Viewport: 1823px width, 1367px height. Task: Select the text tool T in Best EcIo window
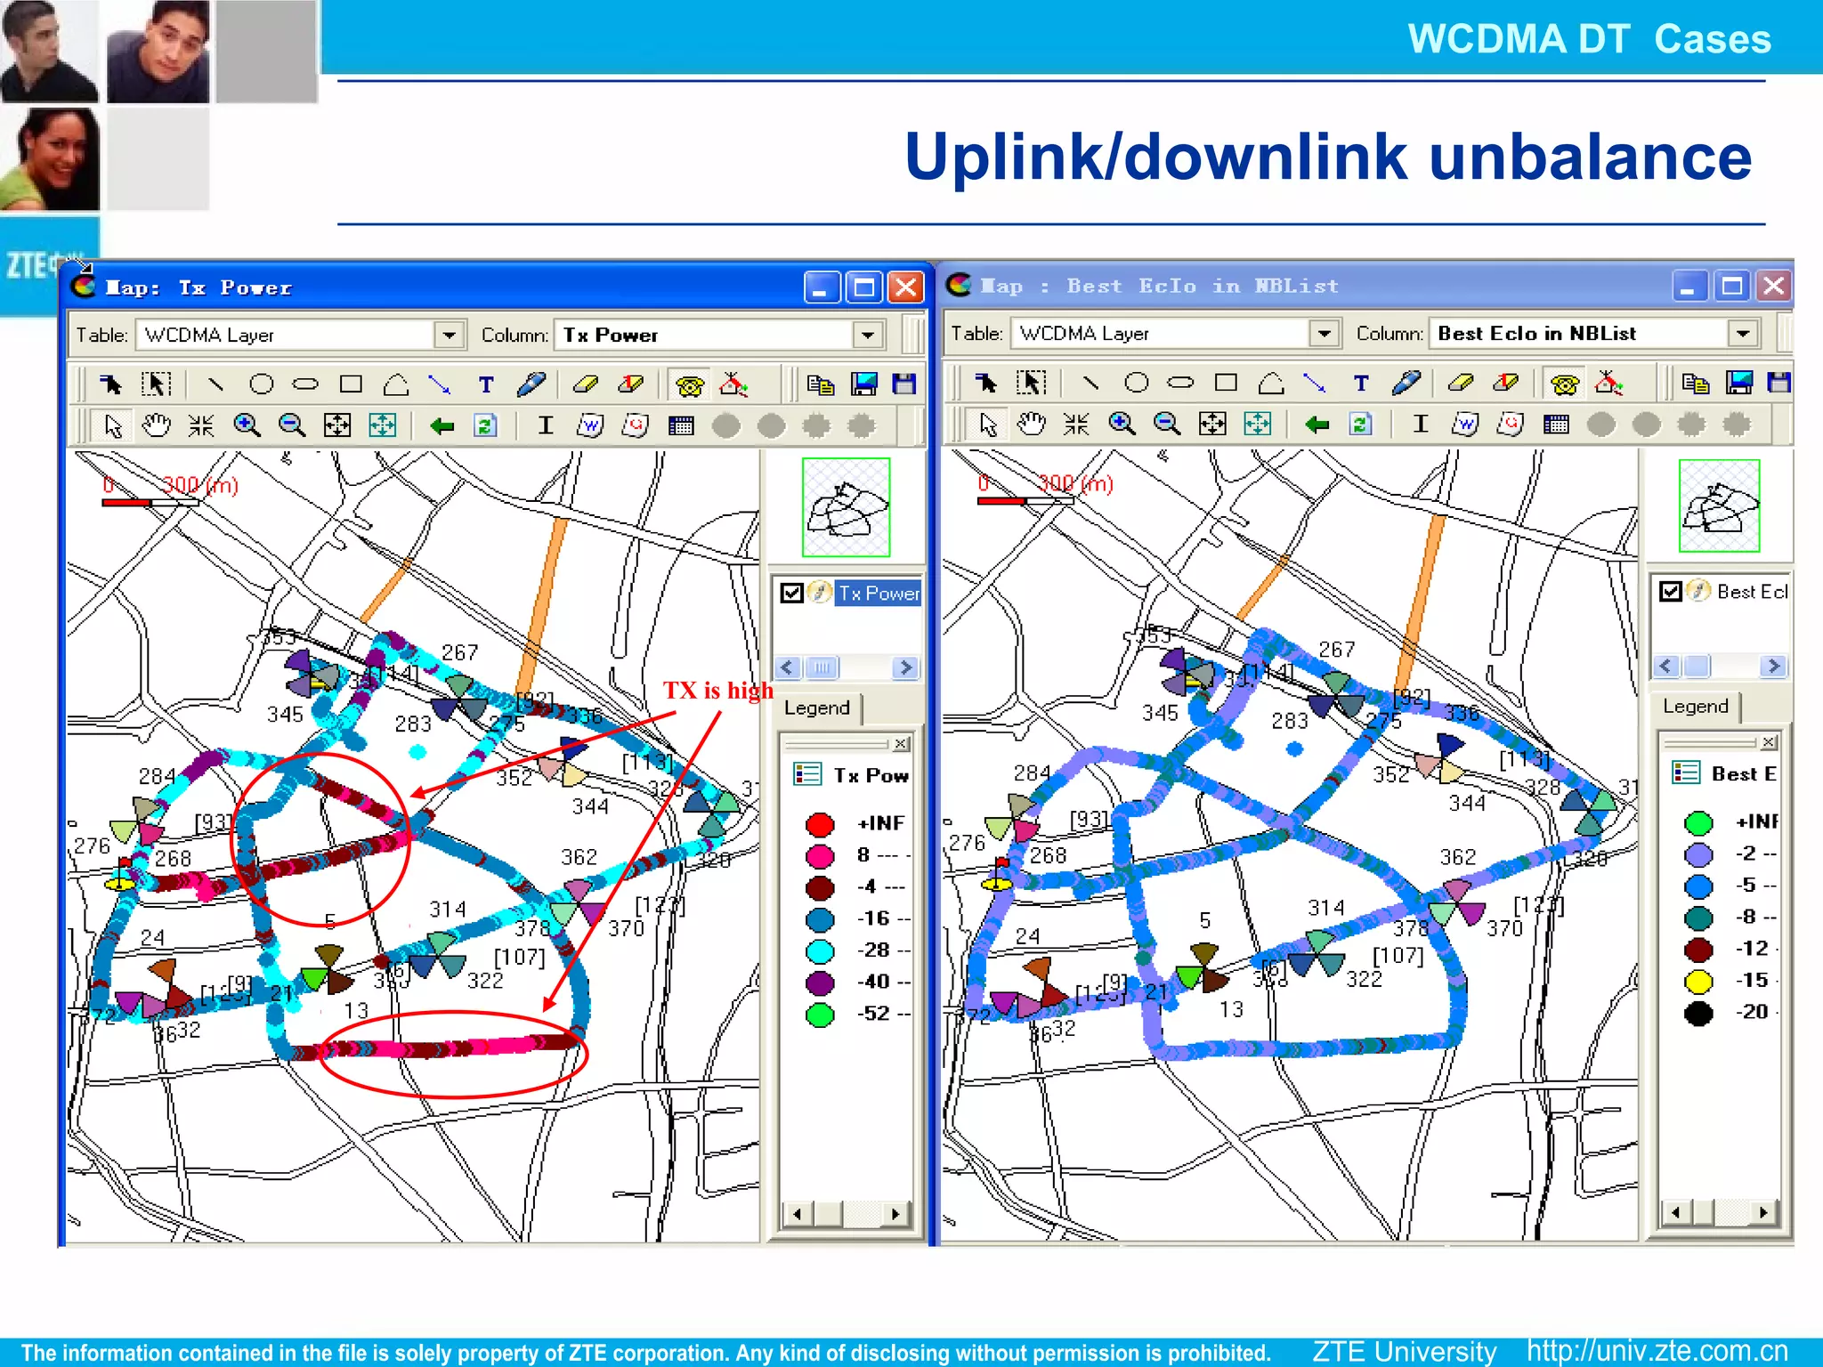click(1361, 384)
